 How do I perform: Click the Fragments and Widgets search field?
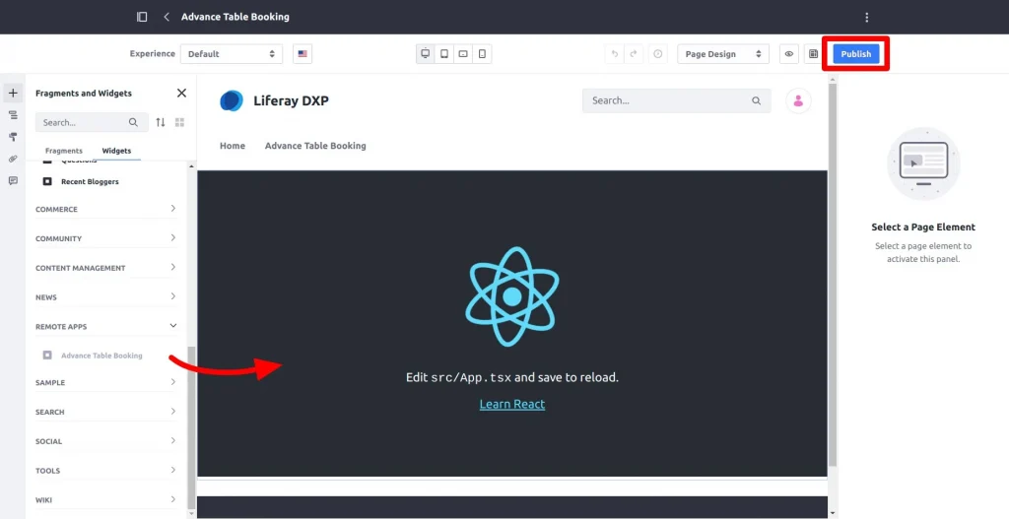click(x=92, y=122)
